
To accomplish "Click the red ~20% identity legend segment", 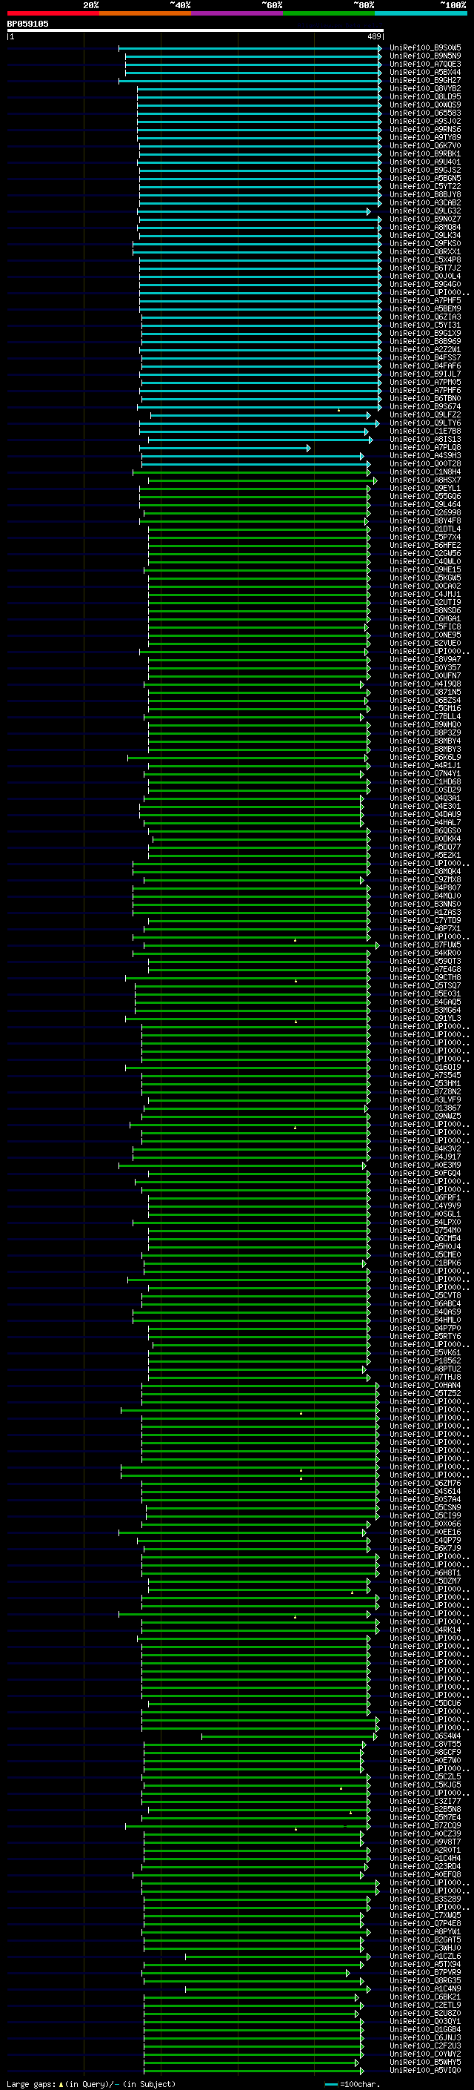I will 53,14.
